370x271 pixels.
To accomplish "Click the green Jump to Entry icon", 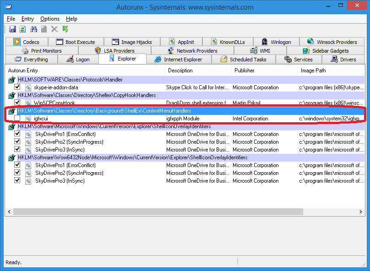I will 65,29.
